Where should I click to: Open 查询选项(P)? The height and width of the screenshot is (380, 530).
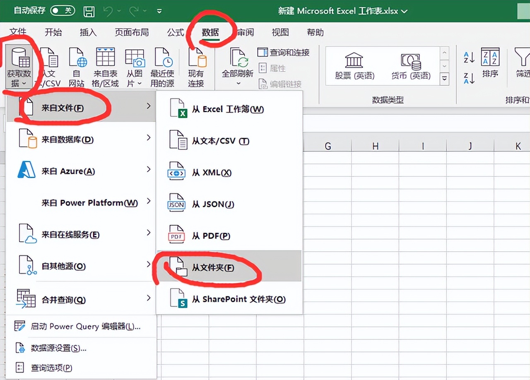pos(81,367)
